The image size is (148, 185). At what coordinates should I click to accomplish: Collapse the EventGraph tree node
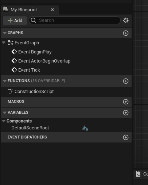click(4, 43)
